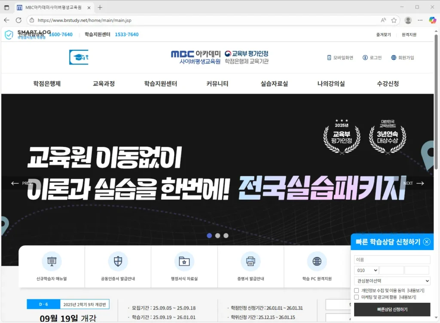Select the first blue banner pagination dot

209,235
